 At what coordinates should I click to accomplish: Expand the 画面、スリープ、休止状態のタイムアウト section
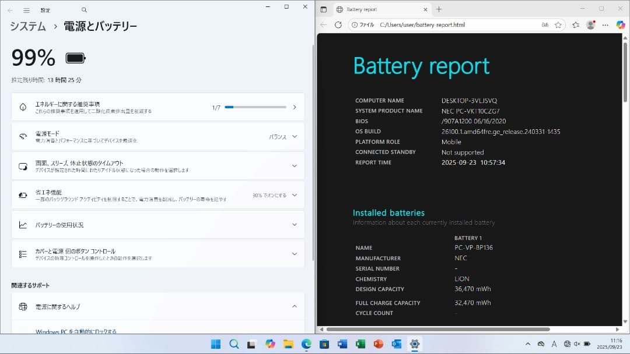coord(295,165)
